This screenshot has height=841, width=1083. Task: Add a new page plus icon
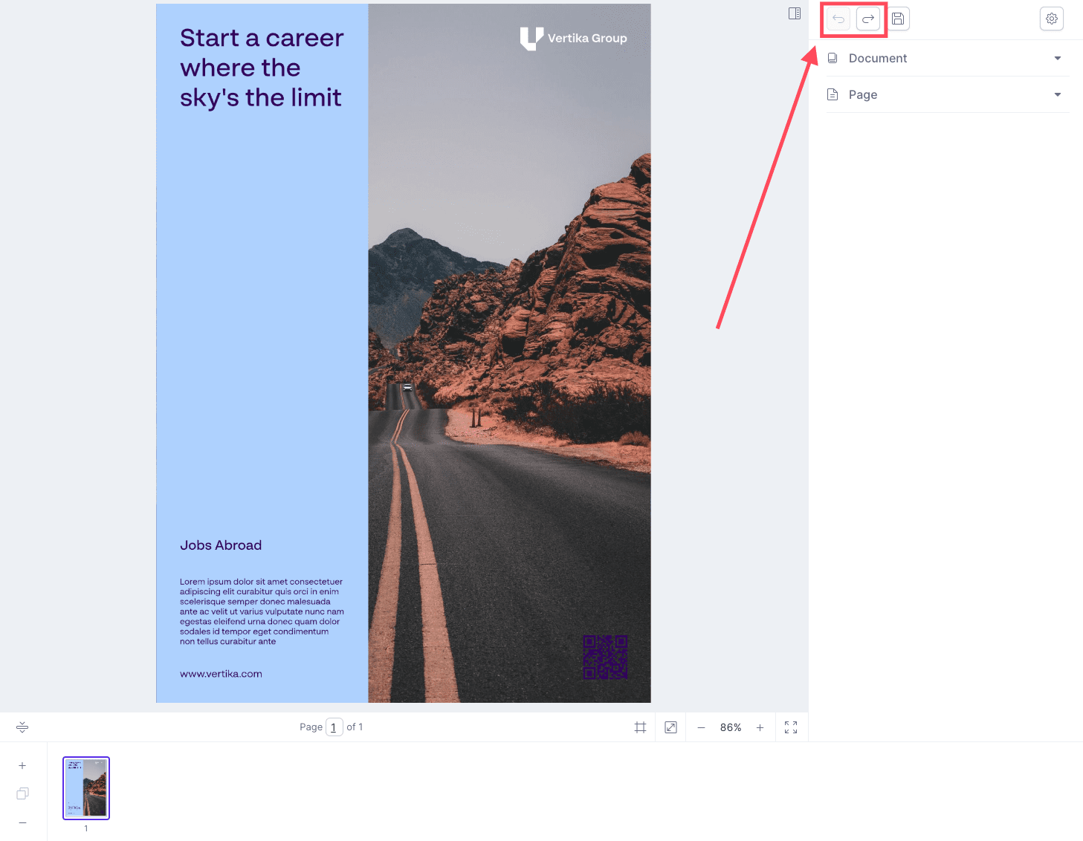pos(22,765)
